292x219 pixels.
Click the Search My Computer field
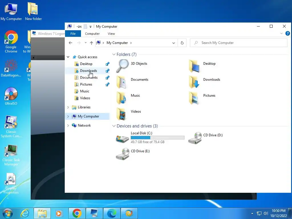point(239,43)
